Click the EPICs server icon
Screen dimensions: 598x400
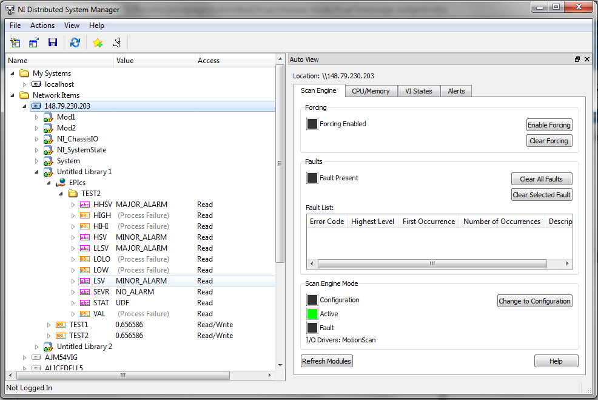pyautogui.click(x=60, y=183)
